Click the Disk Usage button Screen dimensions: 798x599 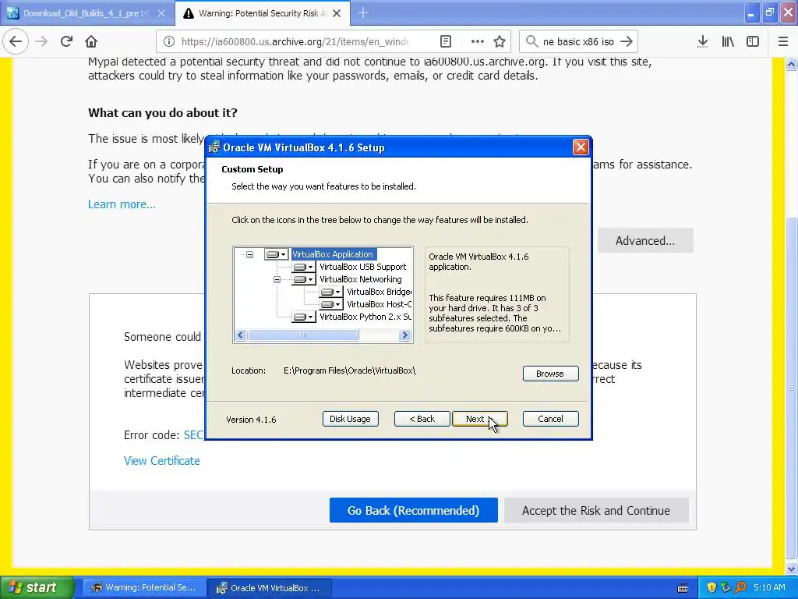click(350, 419)
